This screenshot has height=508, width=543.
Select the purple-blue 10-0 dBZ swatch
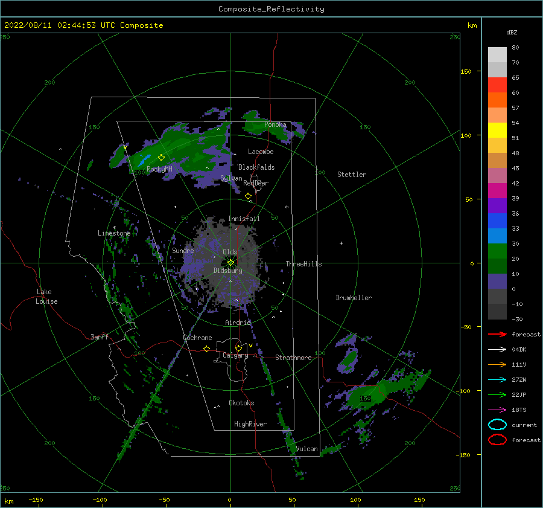click(497, 281)
